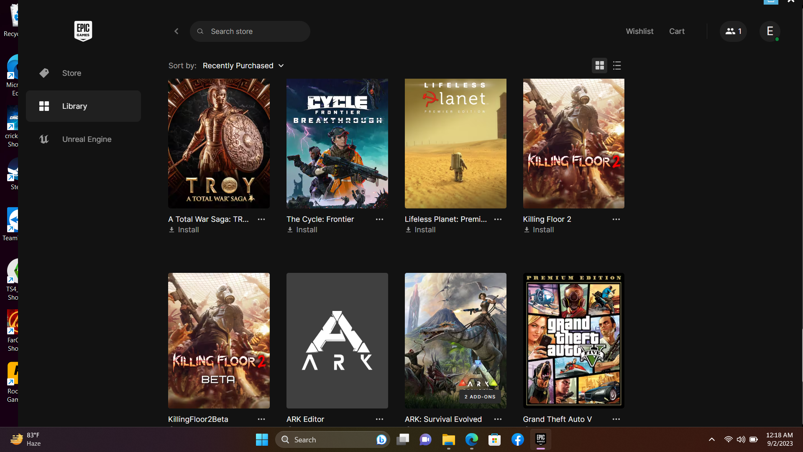
Task: Install Lifeless Planet Premier Edition
Action: [421, 230]
